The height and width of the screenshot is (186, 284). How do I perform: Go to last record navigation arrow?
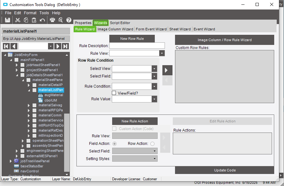click(65, 46)
